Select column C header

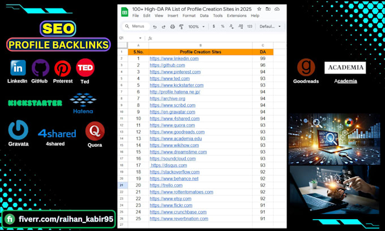point(263,45)
